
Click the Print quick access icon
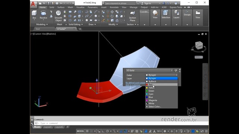coord(57,3)
